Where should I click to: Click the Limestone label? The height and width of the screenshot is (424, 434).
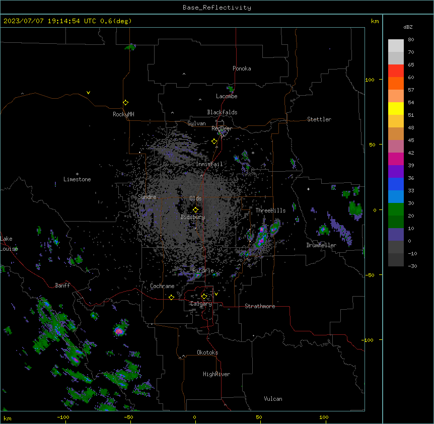coord(77,179)
